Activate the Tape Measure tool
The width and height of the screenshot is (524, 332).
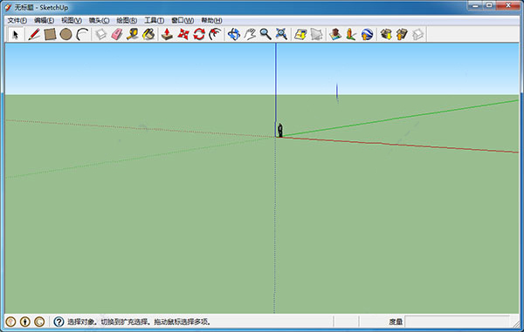[133, 34]
